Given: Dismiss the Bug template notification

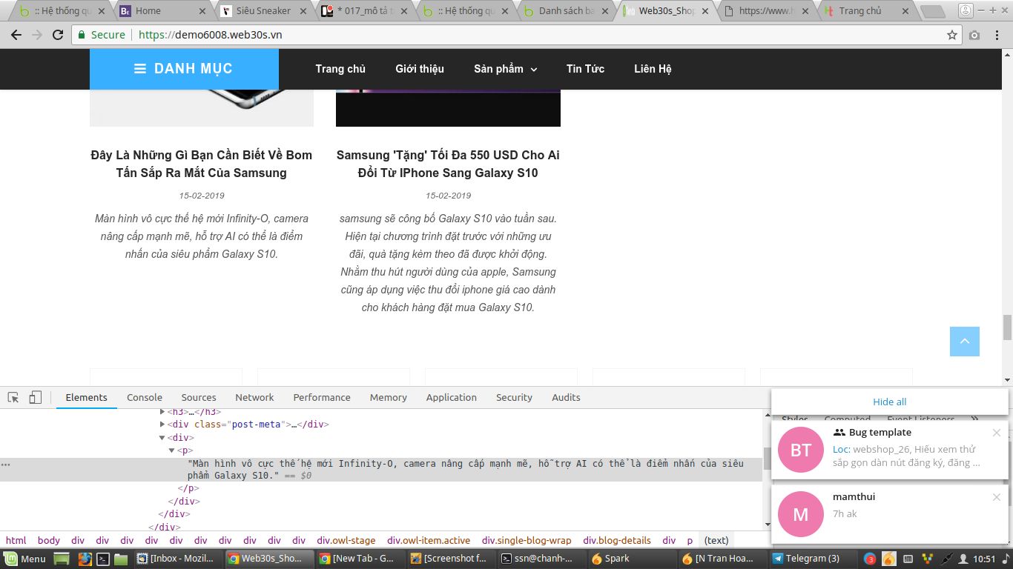Looking at the screenshot, I should (997, 433).
